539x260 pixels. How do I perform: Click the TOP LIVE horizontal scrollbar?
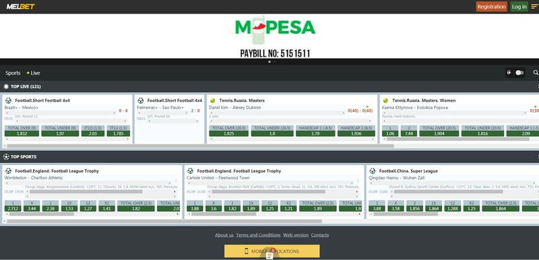(200, 146)
